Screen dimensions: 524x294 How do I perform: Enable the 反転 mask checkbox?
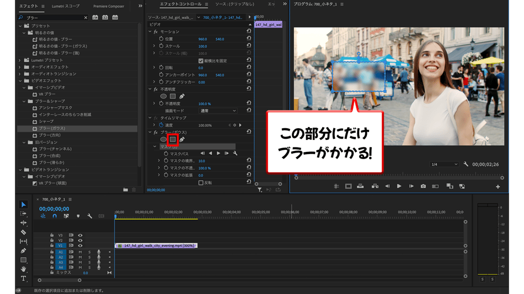tap(201, 183)
